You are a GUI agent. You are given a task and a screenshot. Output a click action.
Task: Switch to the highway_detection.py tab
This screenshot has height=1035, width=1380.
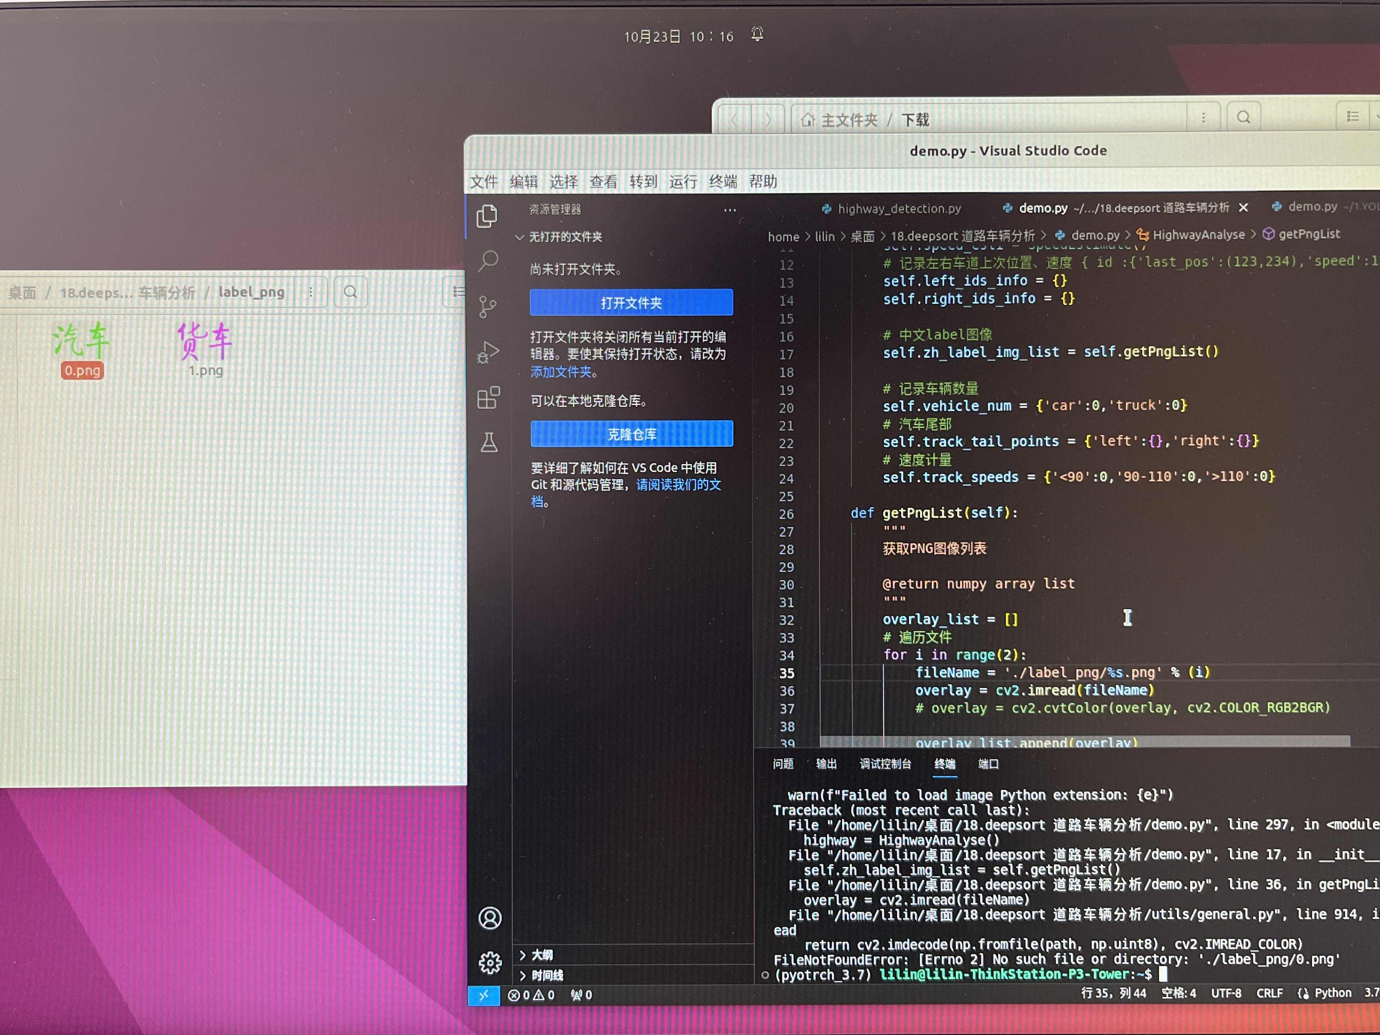point(892,209)
